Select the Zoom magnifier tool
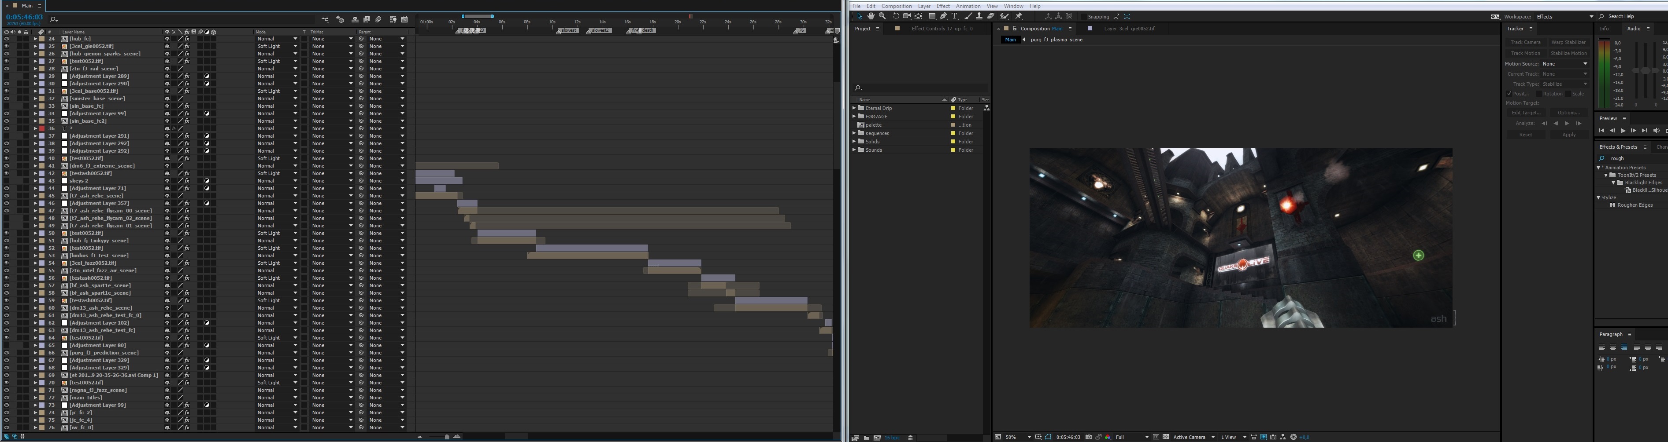The width and height of the screenshot is (1668, 442). (x=882, y=16)
